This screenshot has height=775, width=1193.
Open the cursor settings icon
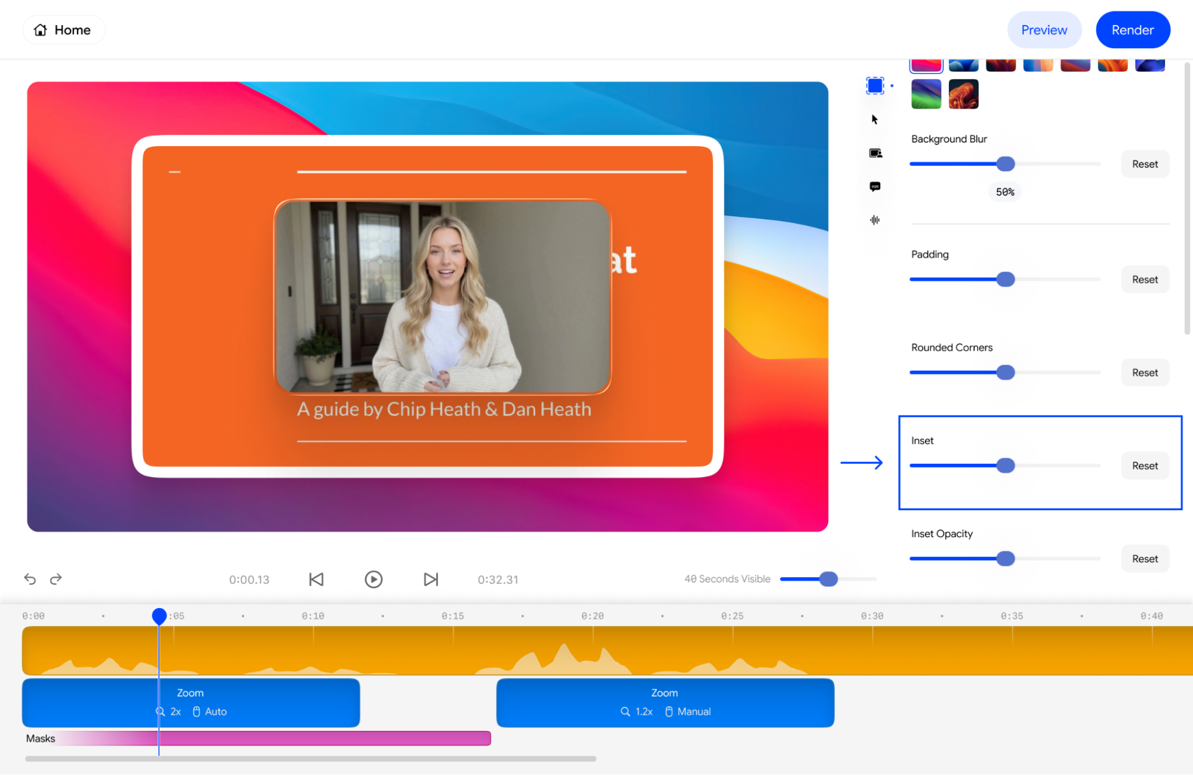pyautogui.click(x=875, y=120)
